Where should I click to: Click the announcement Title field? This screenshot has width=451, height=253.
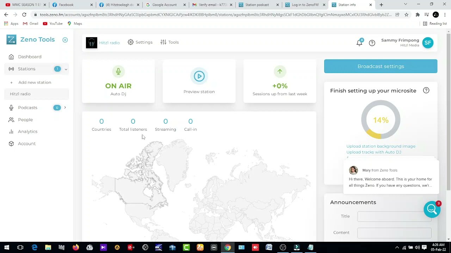394,216
